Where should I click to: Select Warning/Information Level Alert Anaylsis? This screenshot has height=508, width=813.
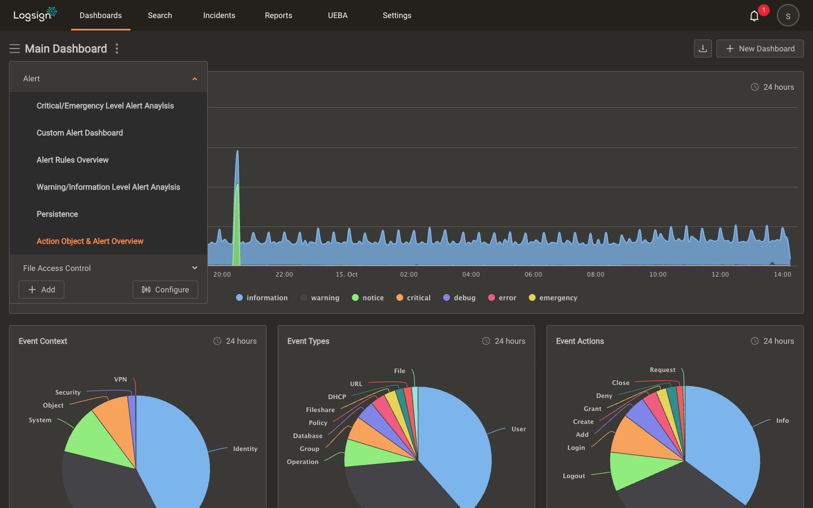pyautogui.click(x=108, y=187)
